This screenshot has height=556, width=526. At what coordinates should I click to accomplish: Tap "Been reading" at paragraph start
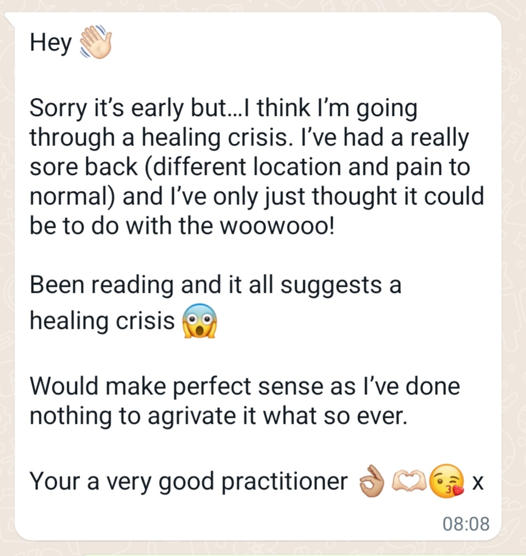coord(102,285)
